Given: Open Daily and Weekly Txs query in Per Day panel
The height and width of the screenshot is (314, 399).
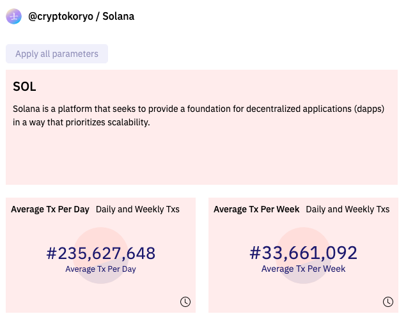Looking at the screenshot, I should click(137, 209).
